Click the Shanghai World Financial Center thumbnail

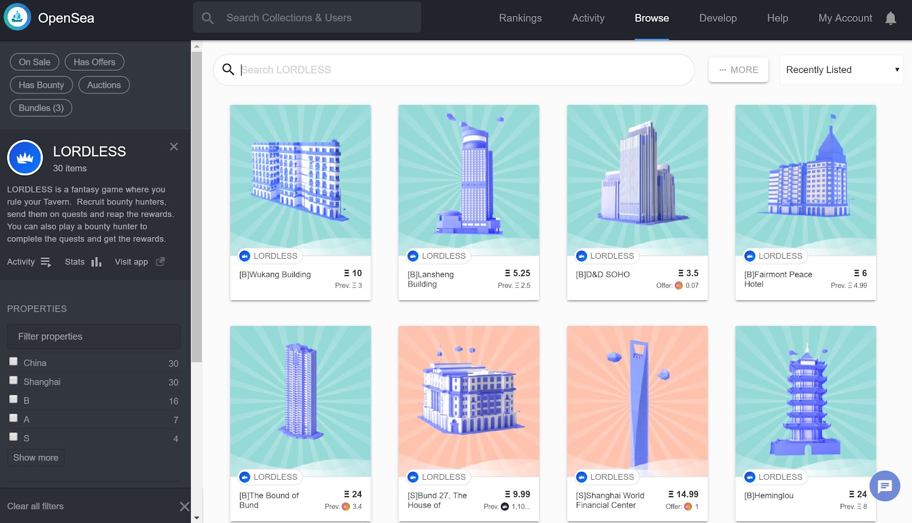637,401
